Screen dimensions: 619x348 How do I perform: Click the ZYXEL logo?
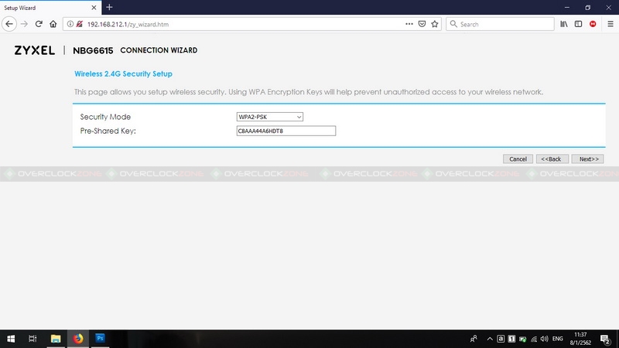pos(34,50)
